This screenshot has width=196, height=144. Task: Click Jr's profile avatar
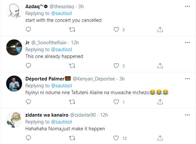tap(14, 48)
